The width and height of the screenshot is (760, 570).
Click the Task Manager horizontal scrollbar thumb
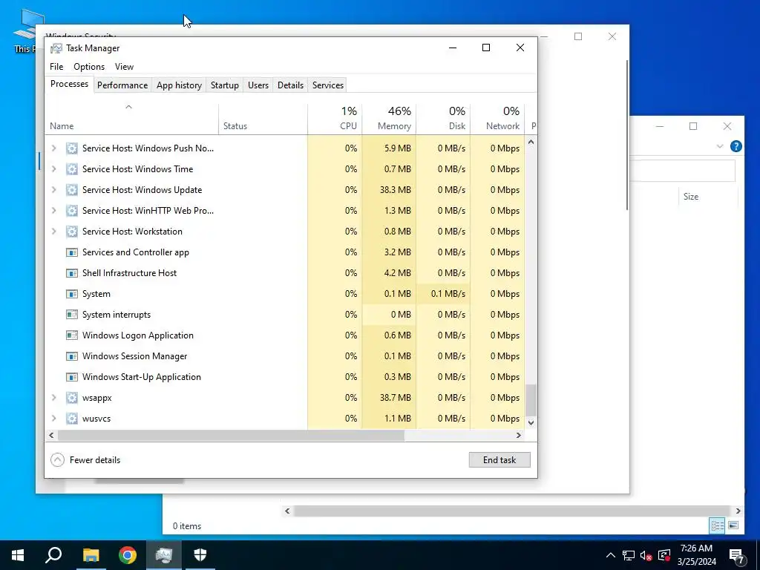[x=231, y=435]
